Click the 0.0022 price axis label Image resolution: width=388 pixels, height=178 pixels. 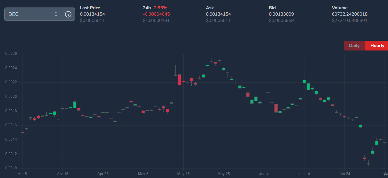11,82
